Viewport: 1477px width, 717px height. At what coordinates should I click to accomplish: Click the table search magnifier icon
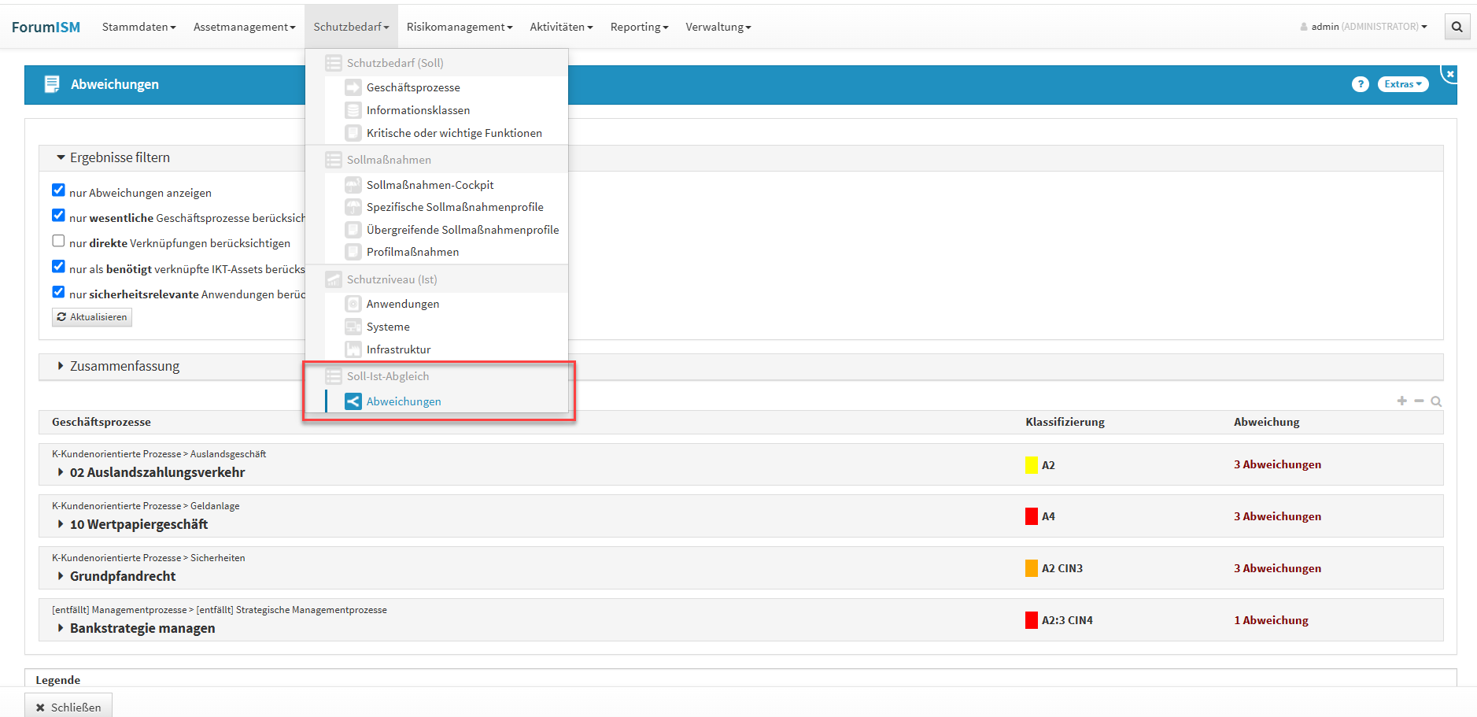pos(1436,401)
